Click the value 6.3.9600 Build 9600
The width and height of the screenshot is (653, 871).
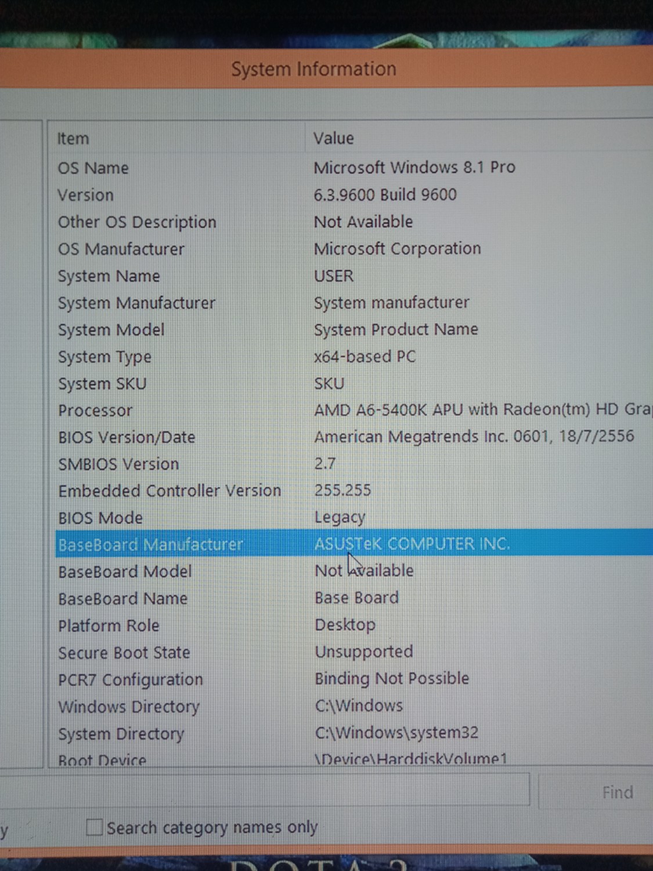[x=385, y=195]
